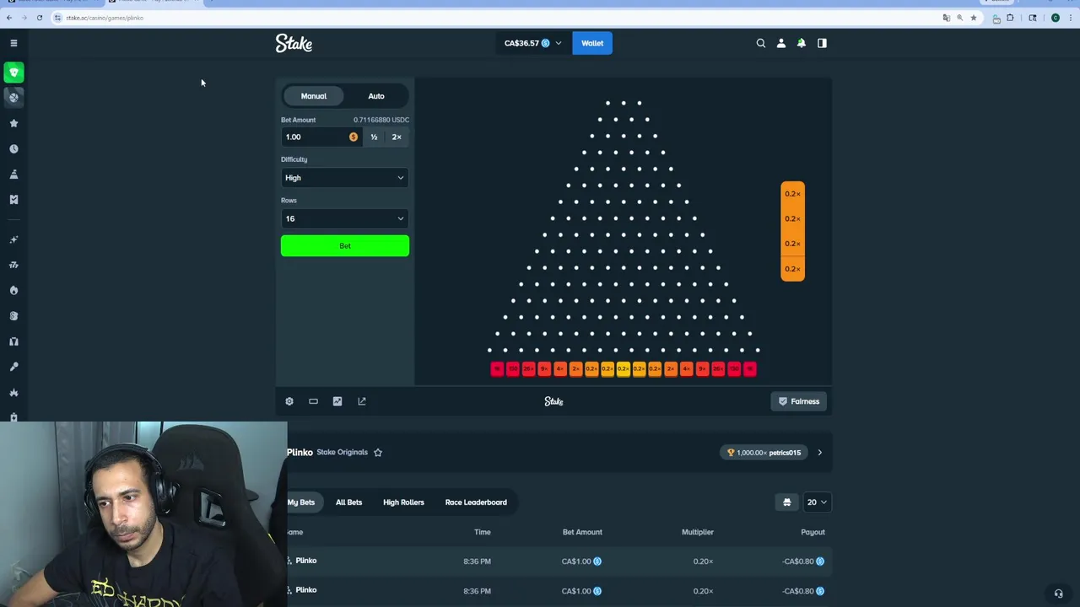This screenshot has height=607, width=1080.
Task: Open the 20 rows-per-page dropdown
Action: click(817, 502)
